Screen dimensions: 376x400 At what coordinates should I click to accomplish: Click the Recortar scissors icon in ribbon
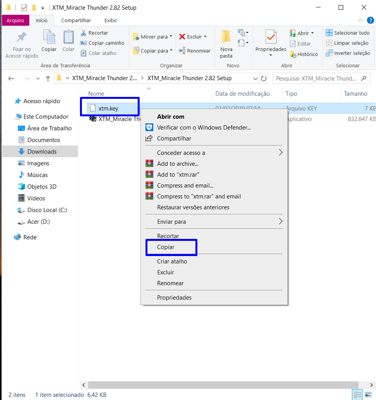tap(83, 33)
